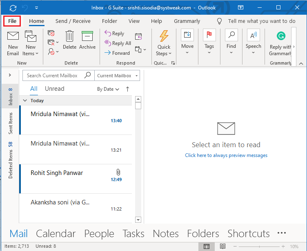Switch to Calendar in the navigation bar
307x251 pixels.
(56, 233)
